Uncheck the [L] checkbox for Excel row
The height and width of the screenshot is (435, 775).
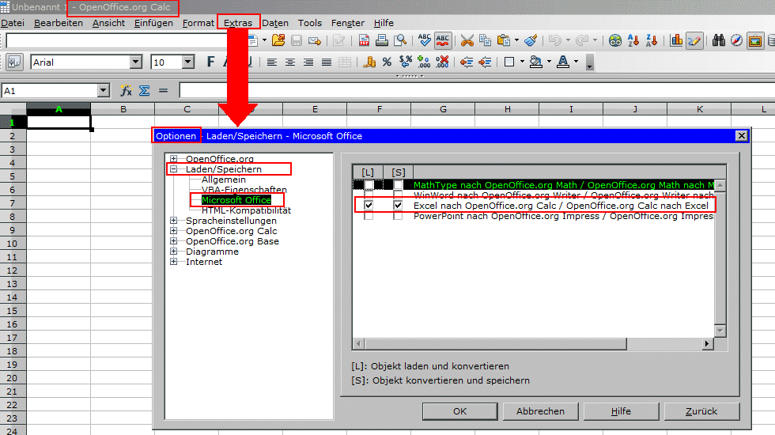tap(369, 206)
